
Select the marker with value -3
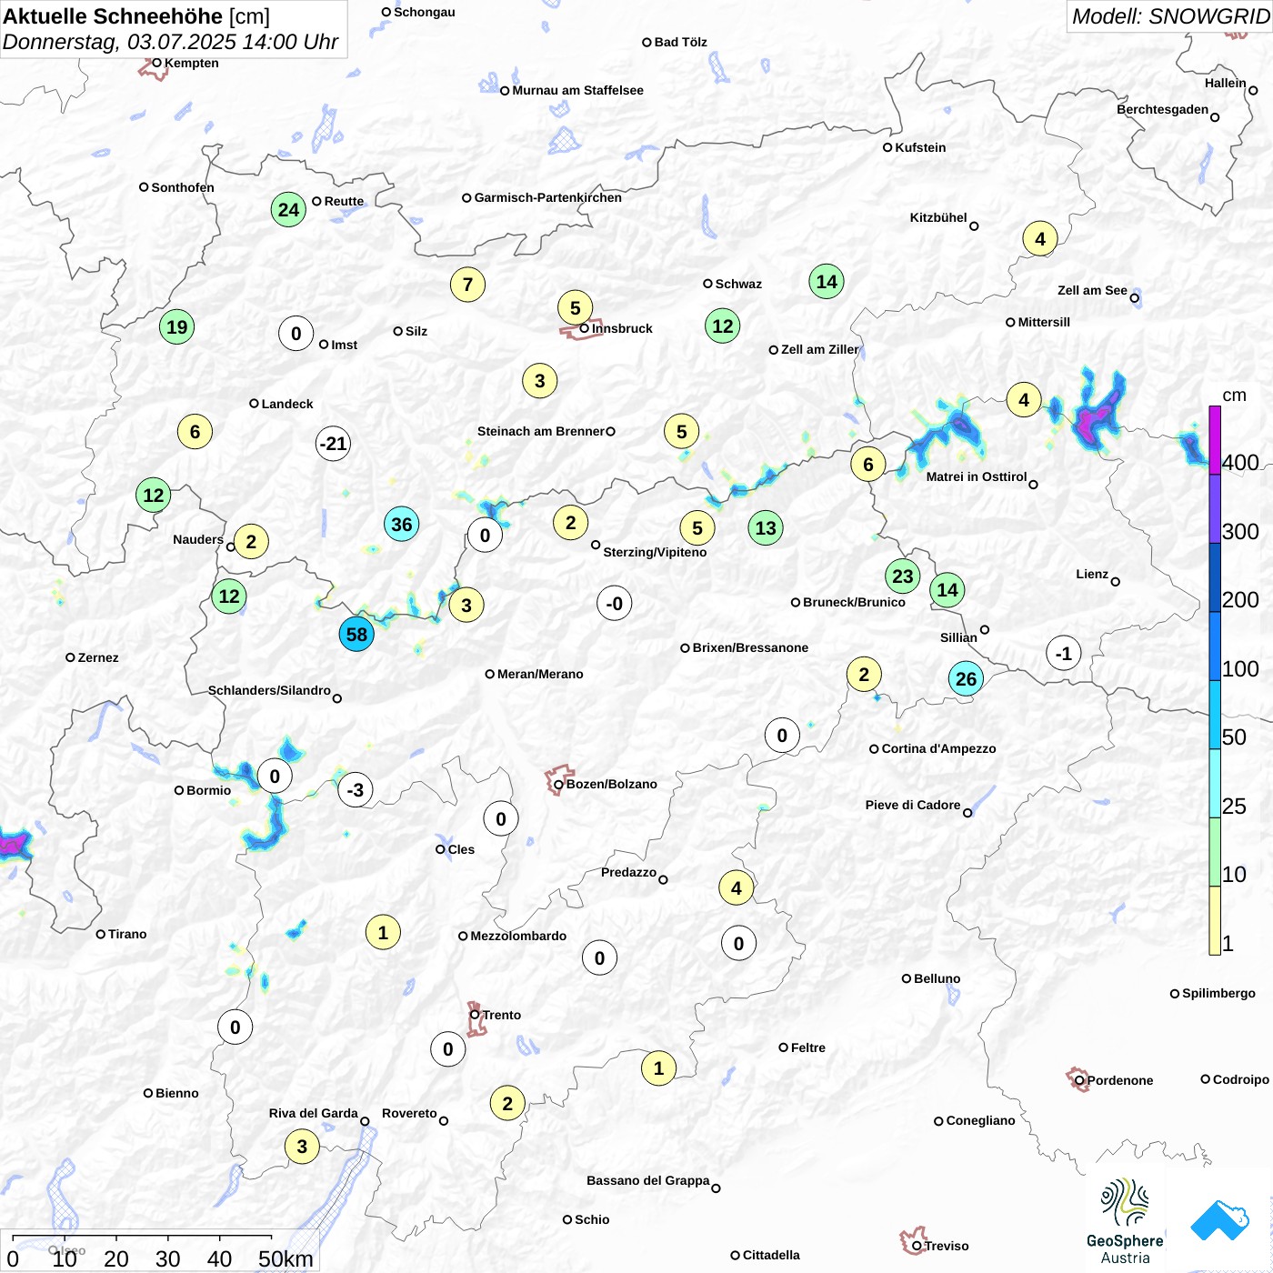(355, 790)
